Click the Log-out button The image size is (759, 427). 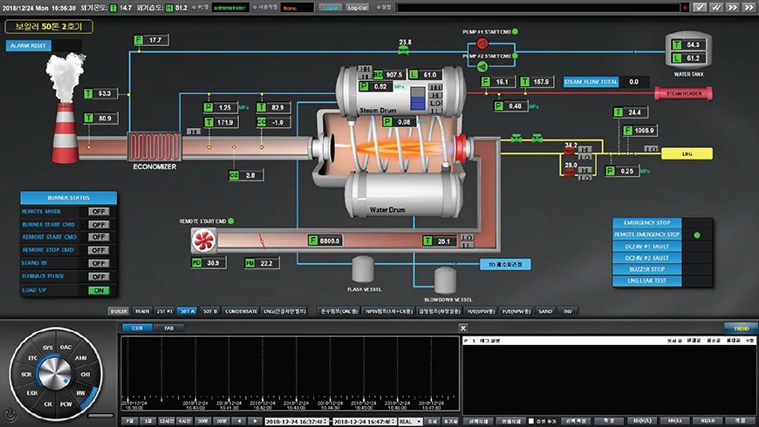(357, 7)
